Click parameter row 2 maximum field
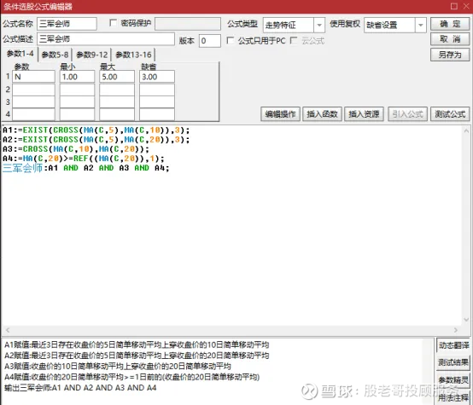Image resolution: width=473 pixels, height=405 pixels. pyautogui.click(x=117, y=90)
